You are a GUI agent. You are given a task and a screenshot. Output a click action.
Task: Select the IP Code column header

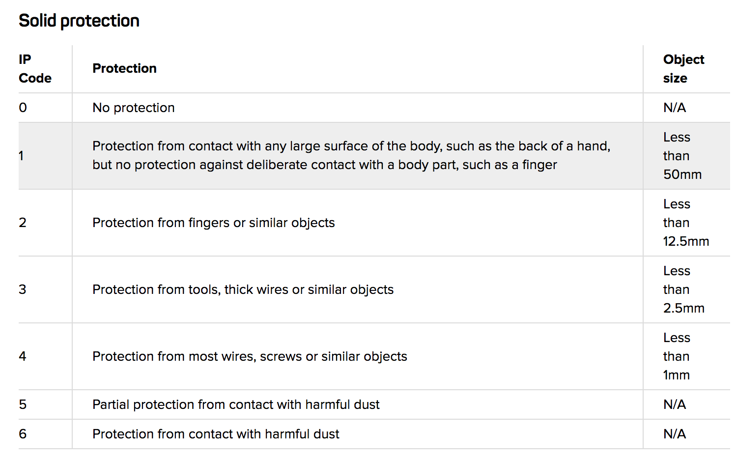click(x=35, y=69)
